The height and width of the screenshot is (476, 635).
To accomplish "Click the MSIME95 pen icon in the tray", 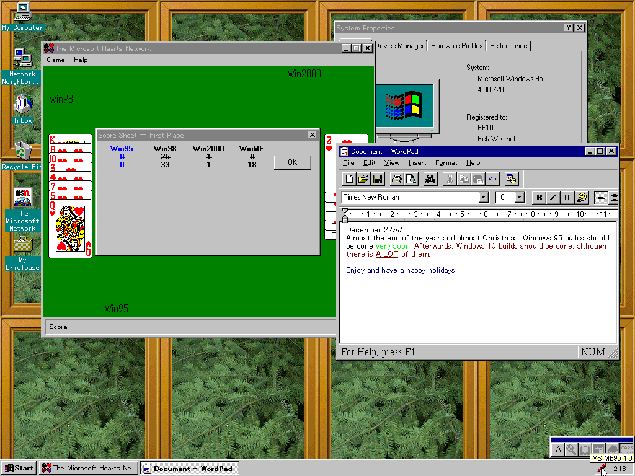I will click(x=602, y=469).
